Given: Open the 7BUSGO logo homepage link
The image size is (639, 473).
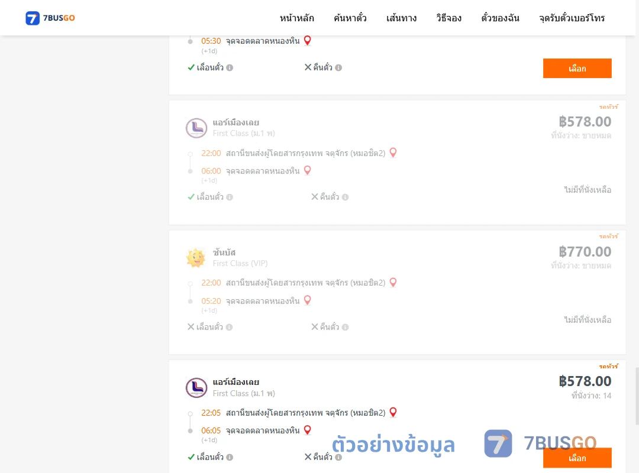Looking at the screenshot, I should [50, 18].
